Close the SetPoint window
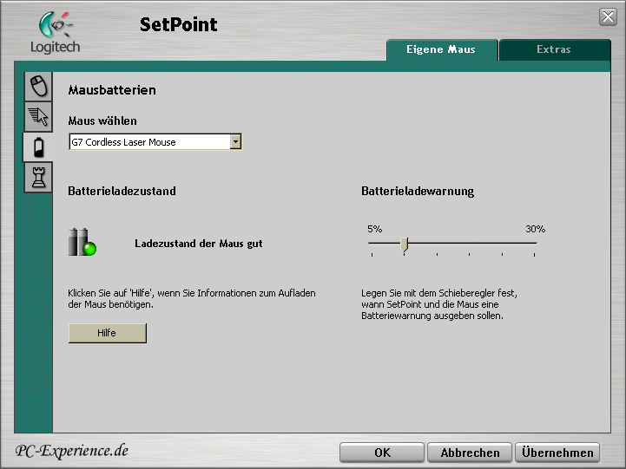Viewport: 626px width, 469px height. point(608,16)
